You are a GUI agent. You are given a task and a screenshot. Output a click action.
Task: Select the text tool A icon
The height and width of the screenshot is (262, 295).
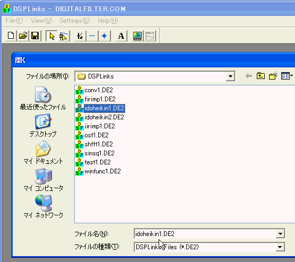(x=121, y=36)
